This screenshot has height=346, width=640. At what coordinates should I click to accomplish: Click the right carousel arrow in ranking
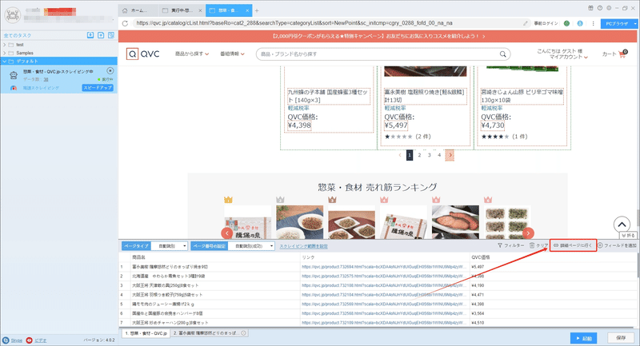click(528, 233)
